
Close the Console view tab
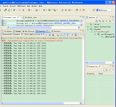47,31
